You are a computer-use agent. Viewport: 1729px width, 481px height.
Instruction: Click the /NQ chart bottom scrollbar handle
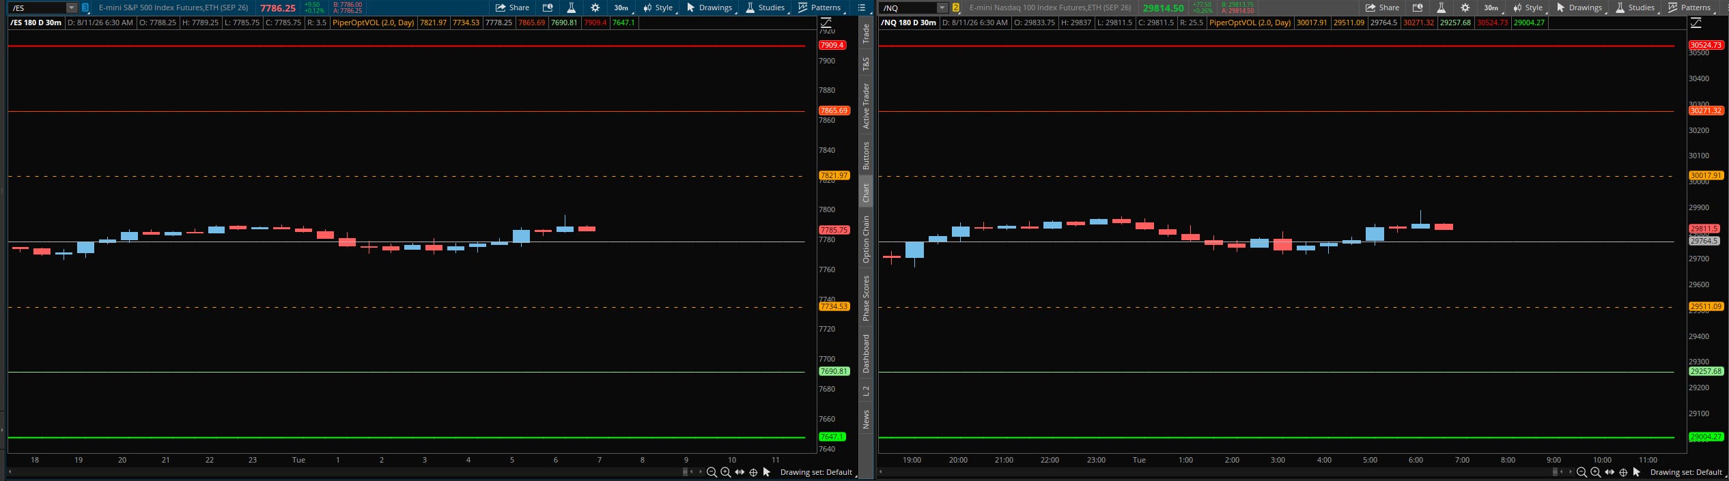tap(1556, 472)
